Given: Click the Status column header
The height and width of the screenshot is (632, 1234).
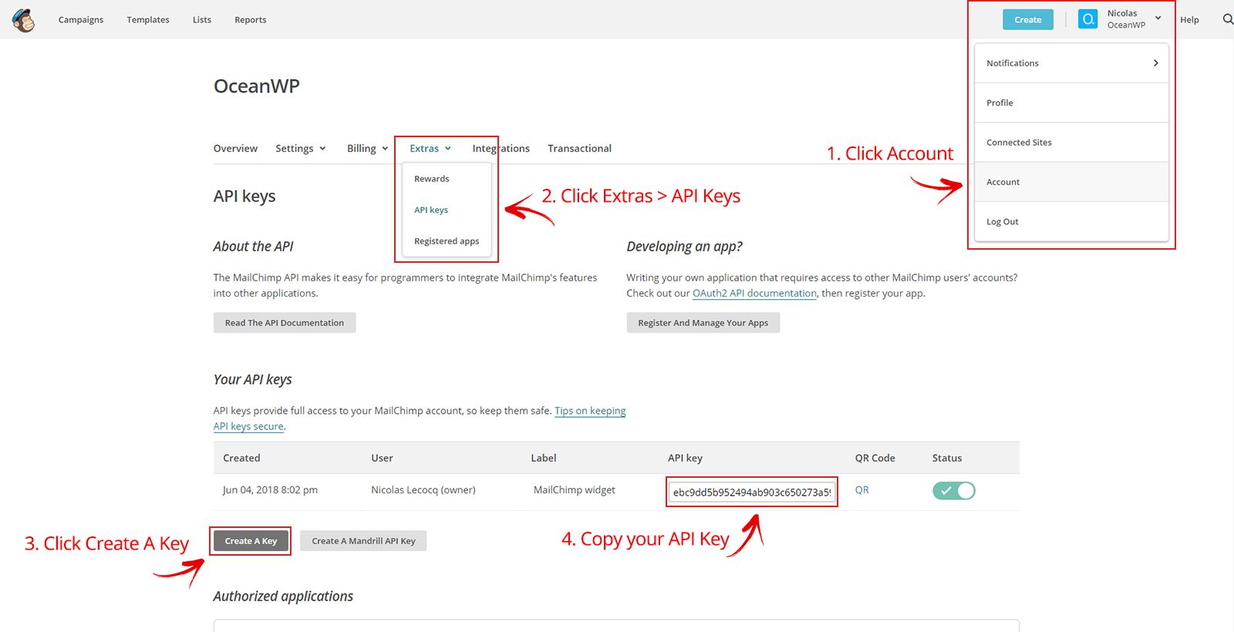Looking at the screenshot, I should click(947, 458).
